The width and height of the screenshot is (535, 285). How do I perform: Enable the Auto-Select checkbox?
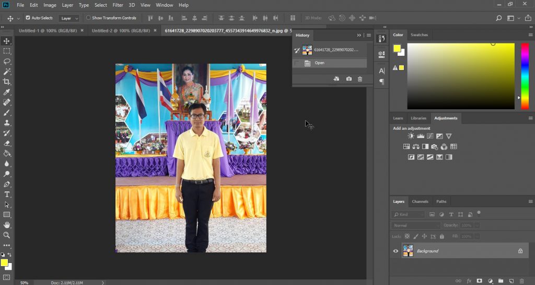pyautogui.click(x=28, y=18)
